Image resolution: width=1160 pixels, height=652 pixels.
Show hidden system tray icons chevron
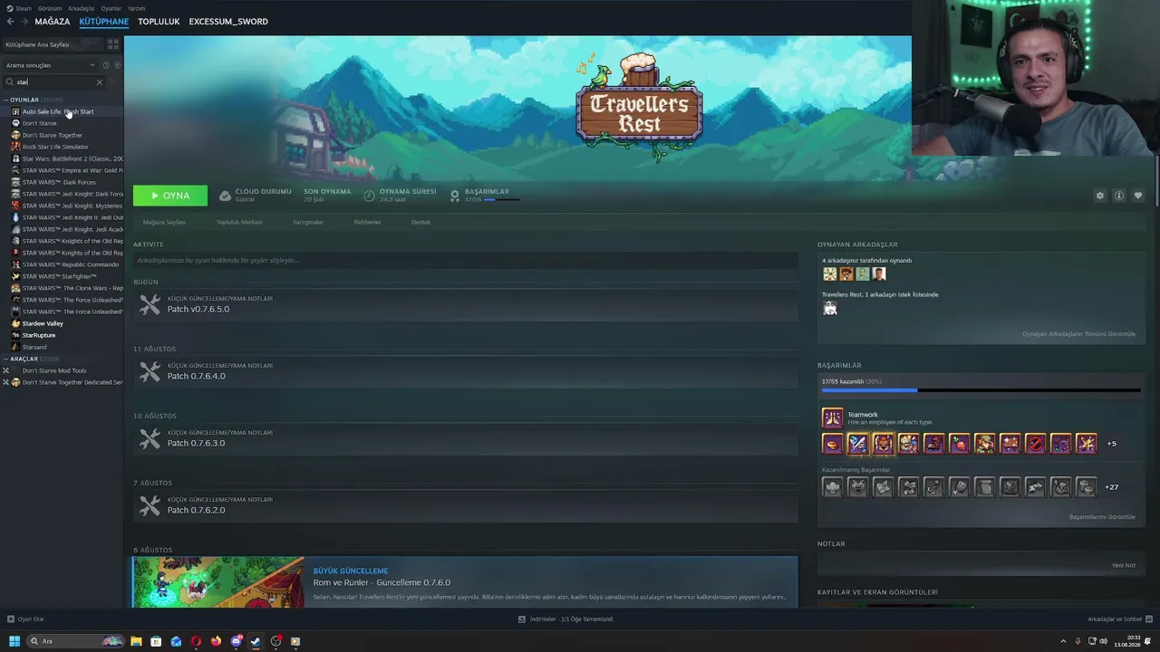click(1064, 641)
